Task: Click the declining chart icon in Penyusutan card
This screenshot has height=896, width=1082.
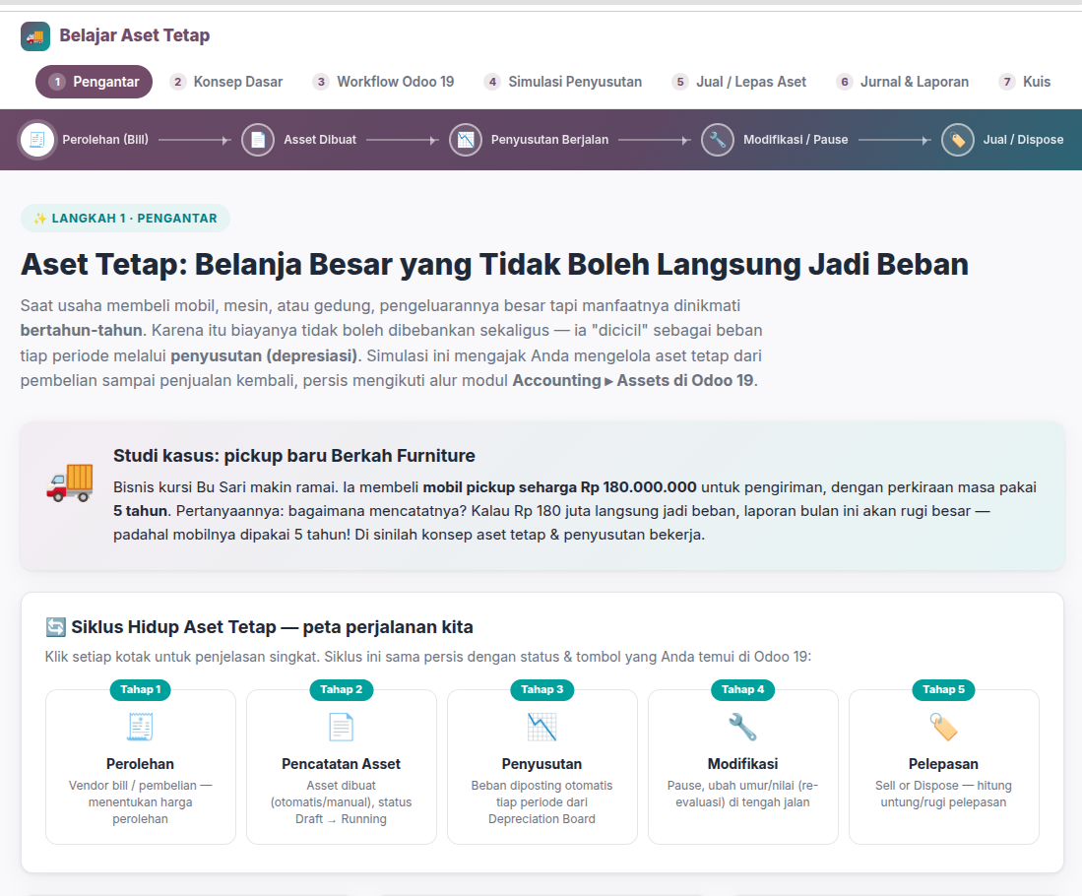Action: (541, 727)
